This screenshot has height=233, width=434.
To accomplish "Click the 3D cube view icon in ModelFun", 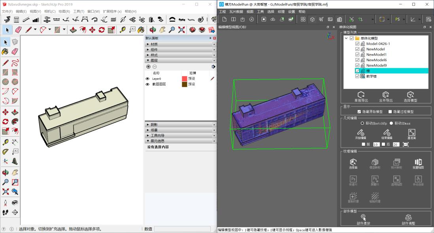I will 312,19.
